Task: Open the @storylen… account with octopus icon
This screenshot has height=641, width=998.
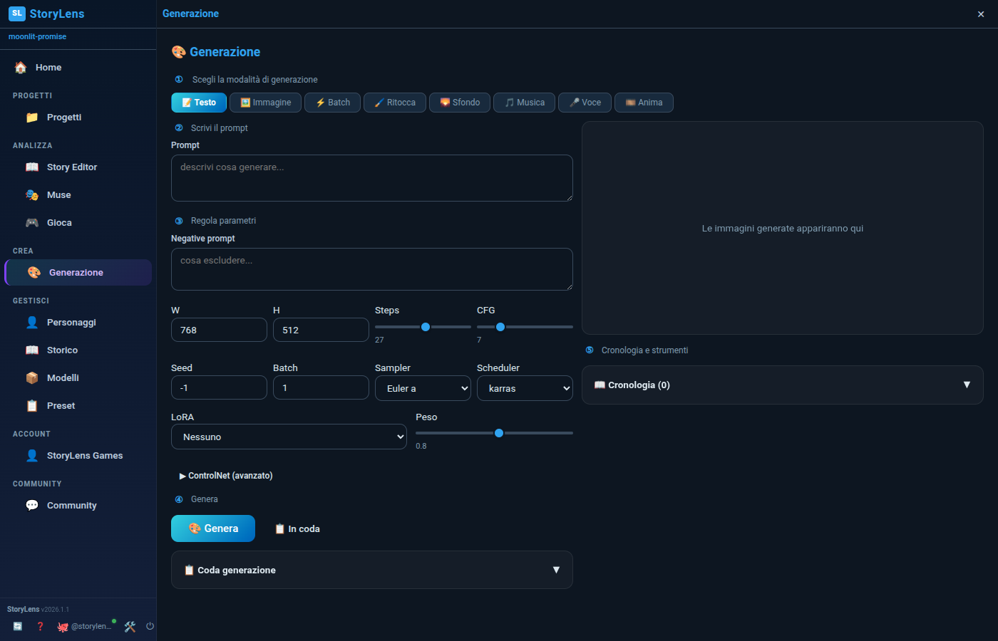Action: tap(86, 627)
